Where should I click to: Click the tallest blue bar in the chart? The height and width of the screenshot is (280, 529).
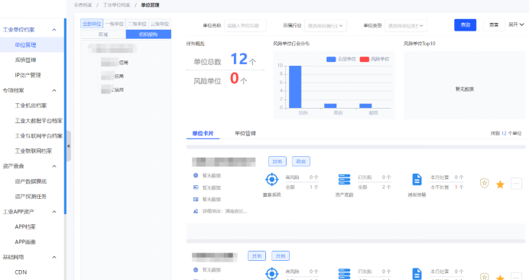(x=295, y=86)
